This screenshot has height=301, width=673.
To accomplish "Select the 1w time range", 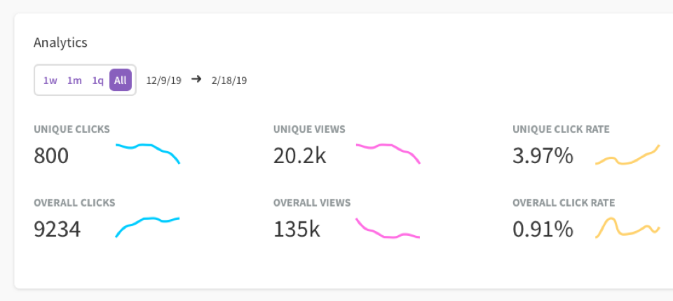I will (x=50, y=80).
